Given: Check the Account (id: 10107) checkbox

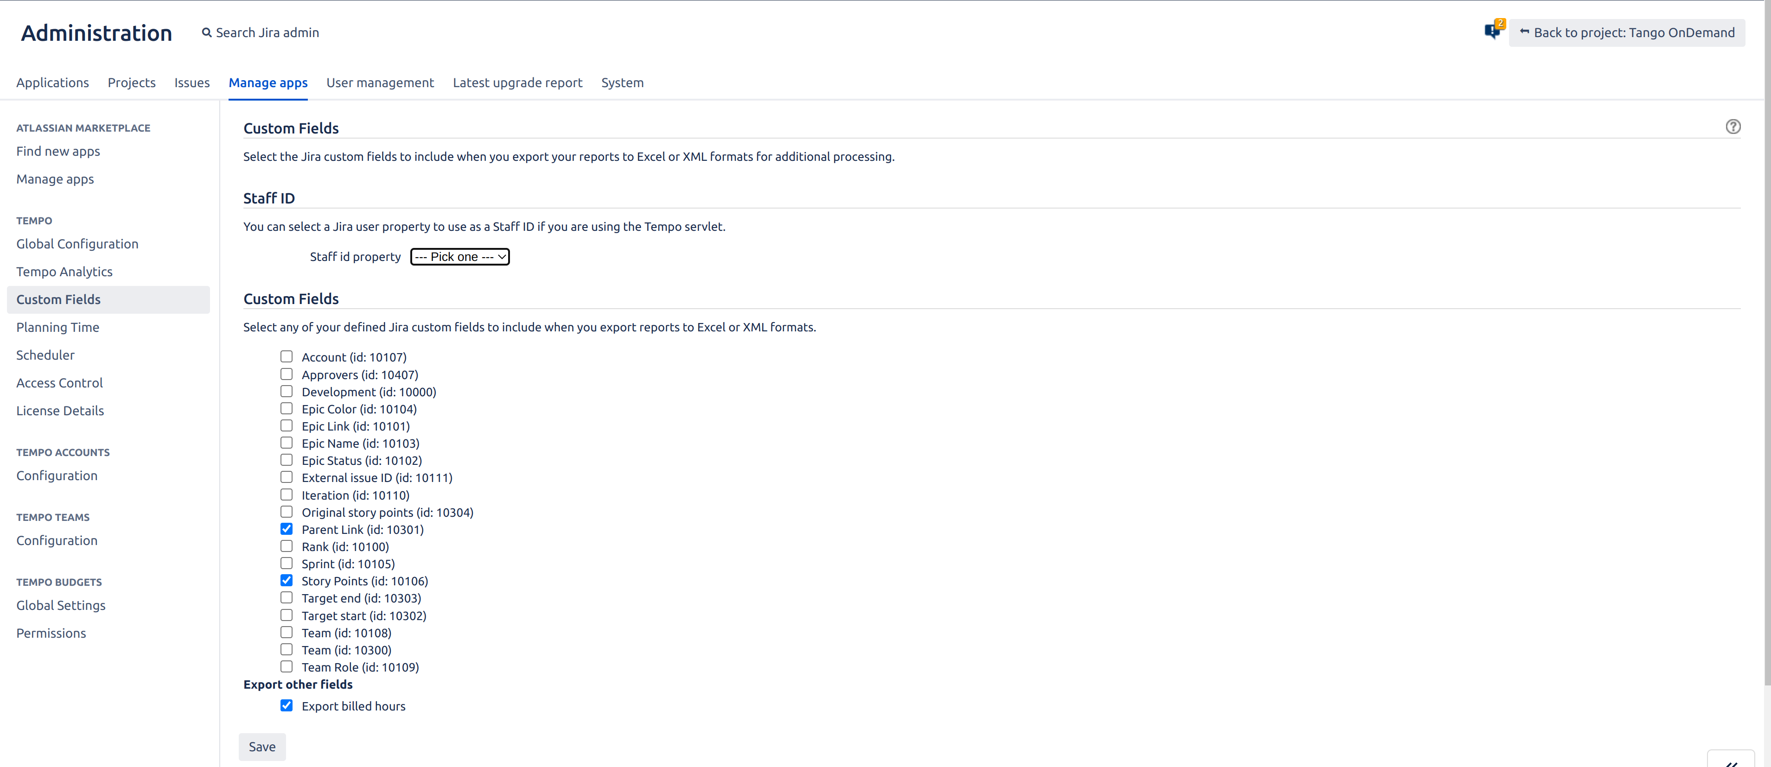Looking at the screenshot, I should [286, 356].
